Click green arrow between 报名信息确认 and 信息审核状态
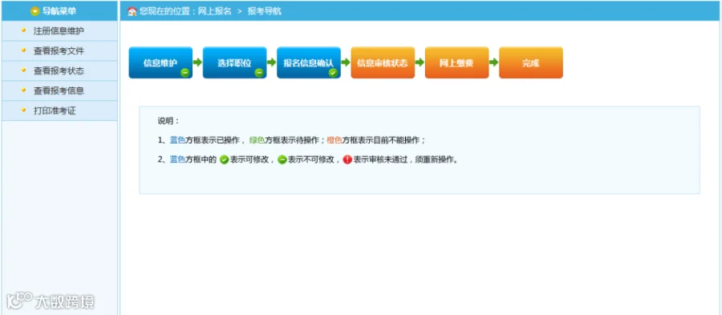The image size is (722, 315). point(346,62)
